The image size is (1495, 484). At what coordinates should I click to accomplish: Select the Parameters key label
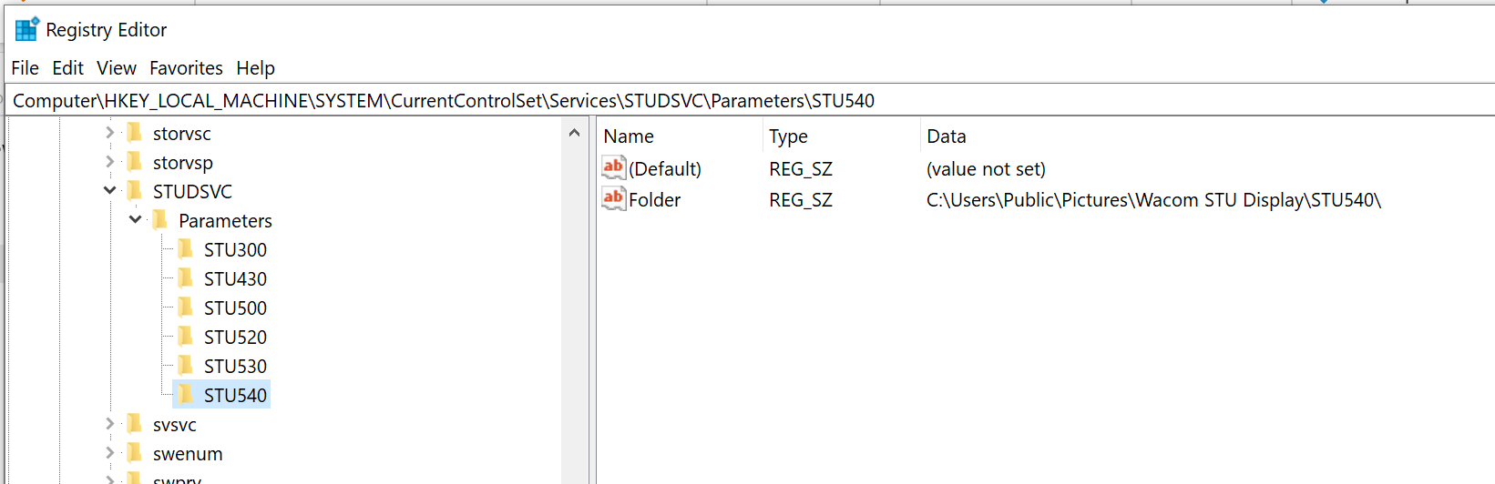[225, 221]
